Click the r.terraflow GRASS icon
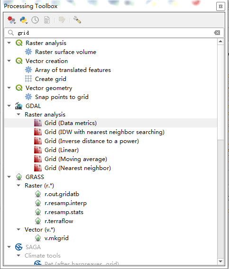This screenshot has width=229, height=269. (x=38, y=221)
